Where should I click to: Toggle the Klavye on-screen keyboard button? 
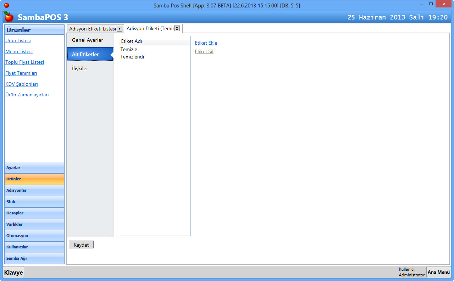(13, 272)
